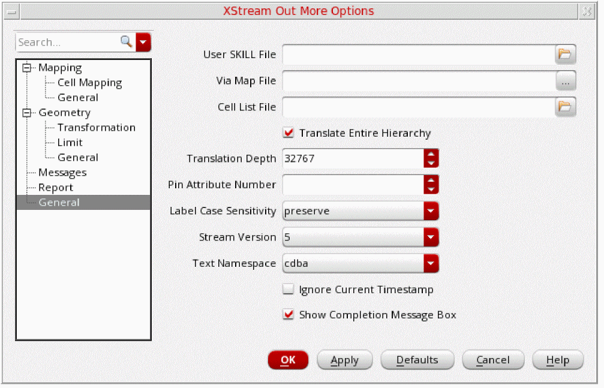The width and height of the screenshot is (604, 388).
Task: Toggle Show Completion Message Box checkbox
Action: click(289, 315)
